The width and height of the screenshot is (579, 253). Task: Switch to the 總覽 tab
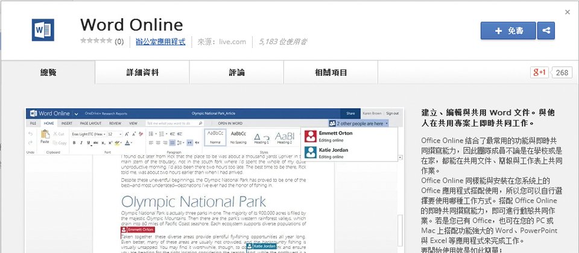pyautogui.click(x=48, y=72)
